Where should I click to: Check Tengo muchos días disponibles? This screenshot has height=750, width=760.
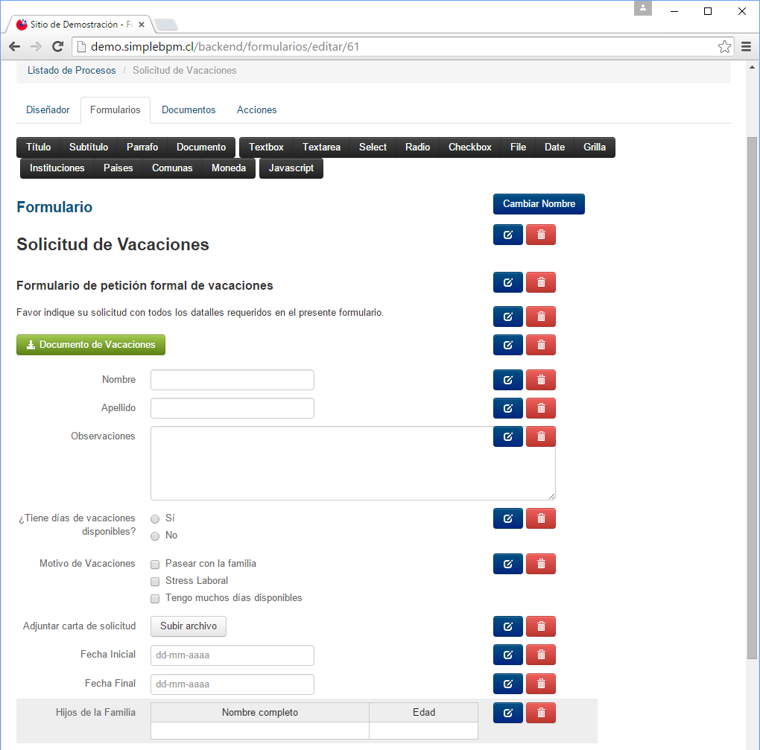pos(155,599)
